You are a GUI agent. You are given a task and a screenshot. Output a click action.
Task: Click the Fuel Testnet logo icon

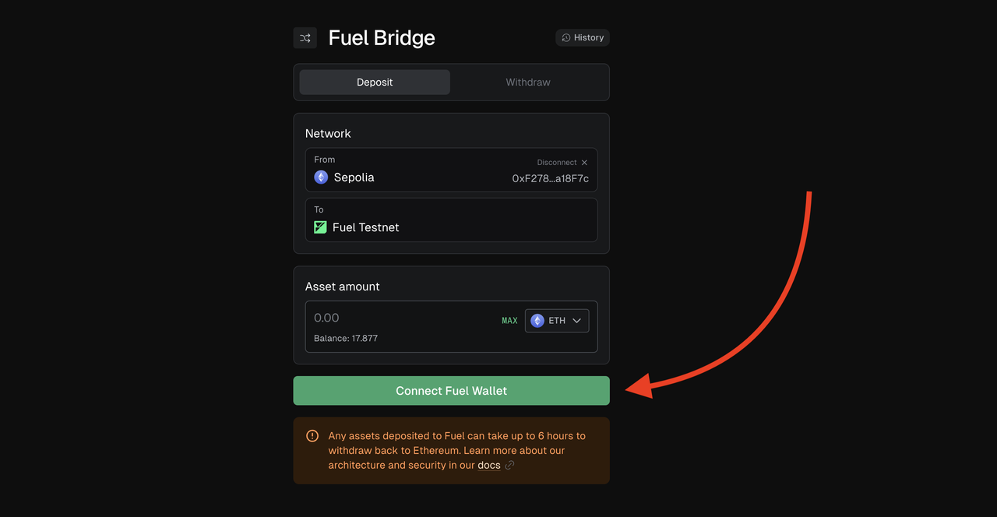[320, 227]
